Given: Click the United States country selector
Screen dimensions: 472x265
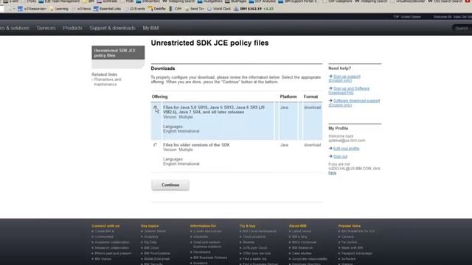Looking at the screenshot, I should (x=407, y=17).
